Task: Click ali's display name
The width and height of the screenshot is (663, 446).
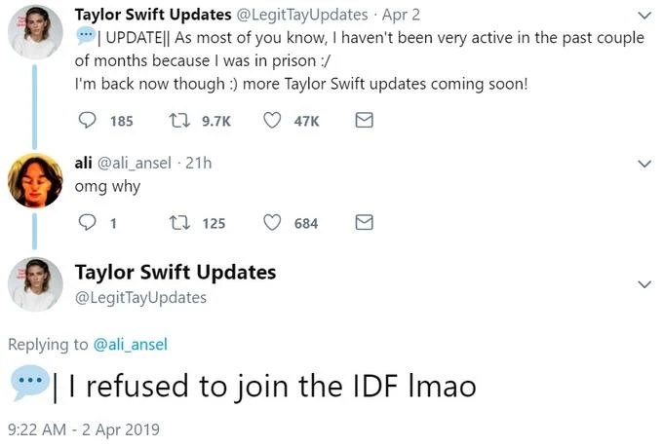Action: coord(84,163)
